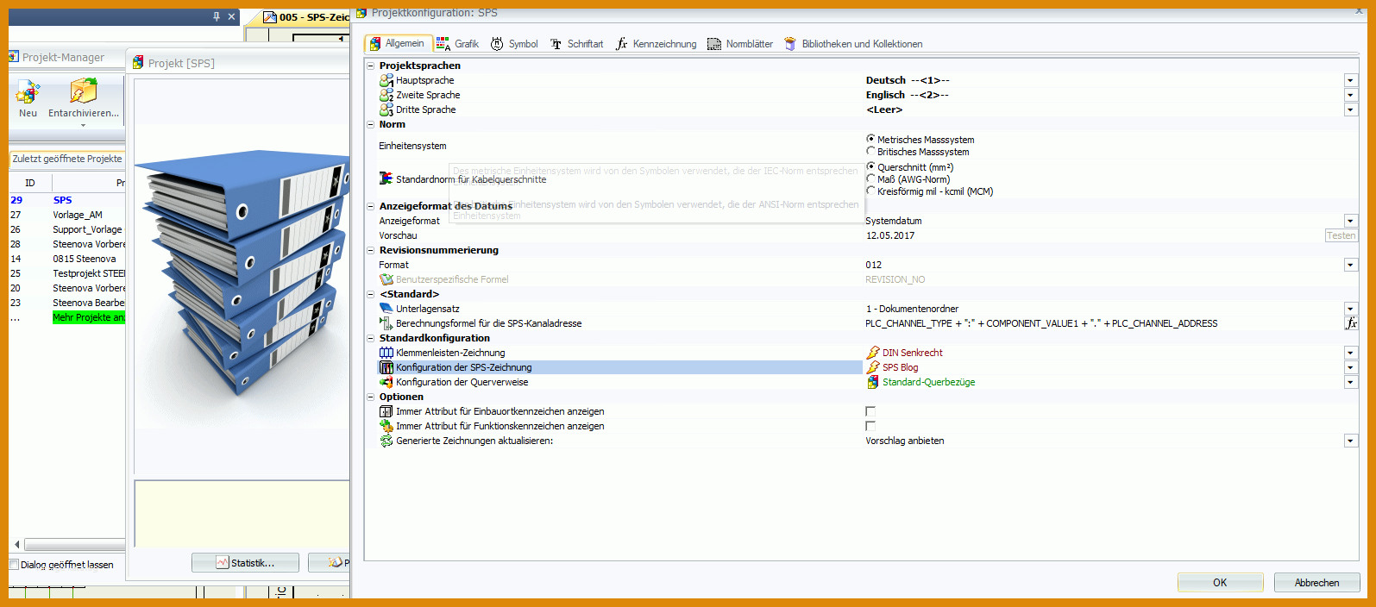
Task: Click the Generierte Zeichnungen aktualisieren icon
Action: click(x=386, y=441)
